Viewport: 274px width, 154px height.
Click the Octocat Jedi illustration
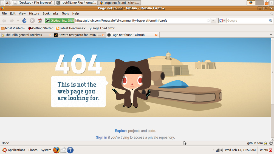pos(132,84)
